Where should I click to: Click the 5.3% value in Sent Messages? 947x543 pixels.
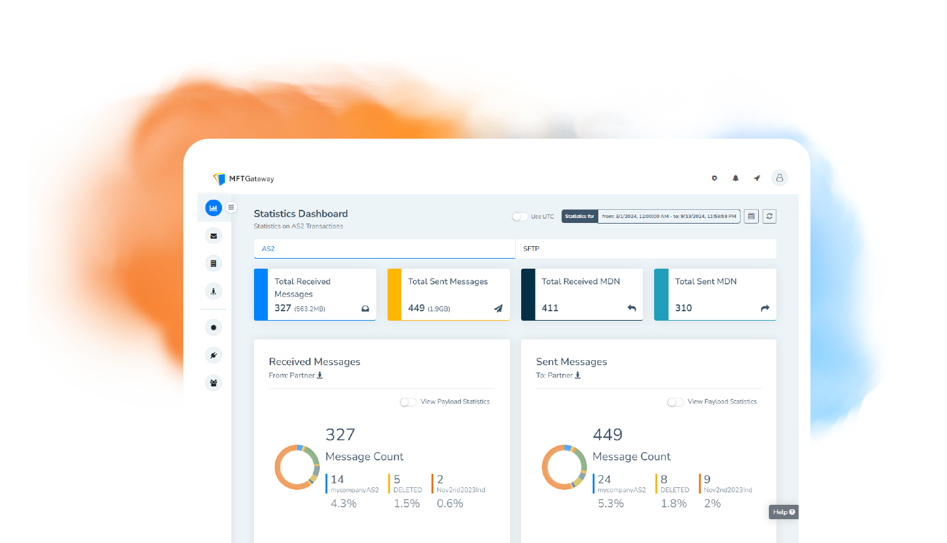point(611,504)
